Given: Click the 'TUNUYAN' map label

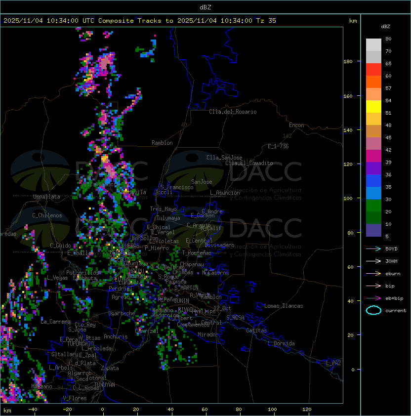Looking at the screenshot, I should [x=105, y=385].
